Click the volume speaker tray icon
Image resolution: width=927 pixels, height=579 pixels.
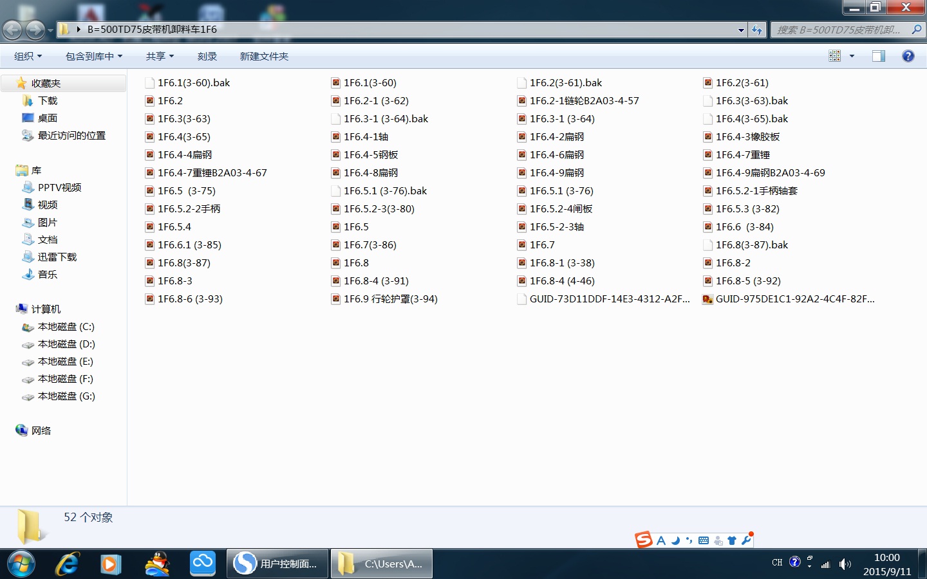[845, 564]
